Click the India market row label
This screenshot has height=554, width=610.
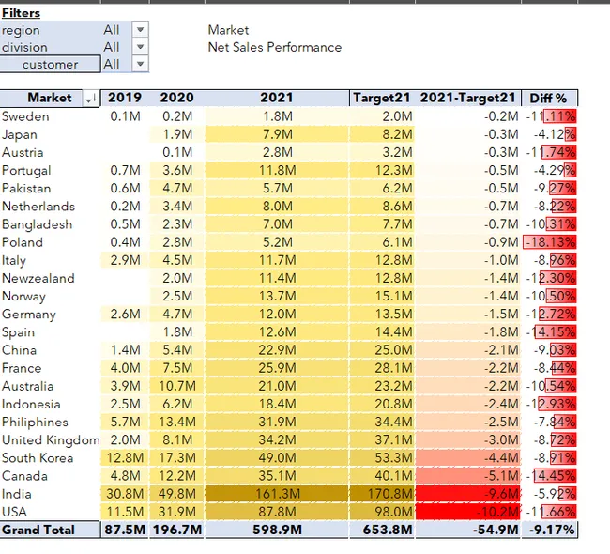coord(17,494)
